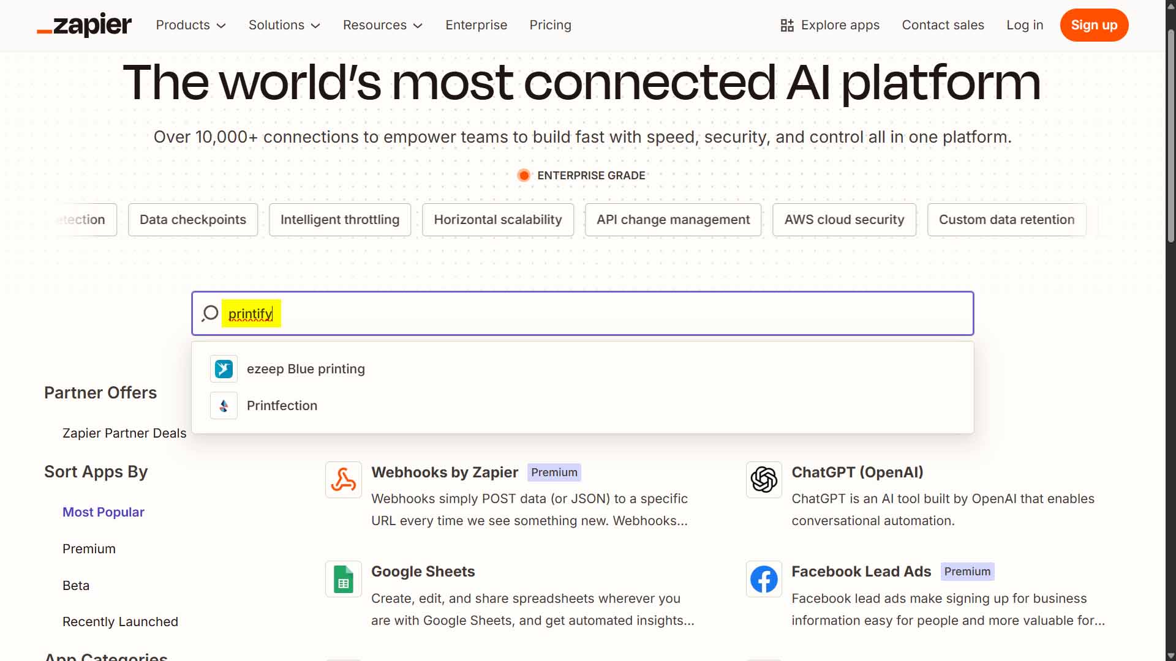
Task: Select the Enterprise menu item
Action: click(x=476, y=25)
